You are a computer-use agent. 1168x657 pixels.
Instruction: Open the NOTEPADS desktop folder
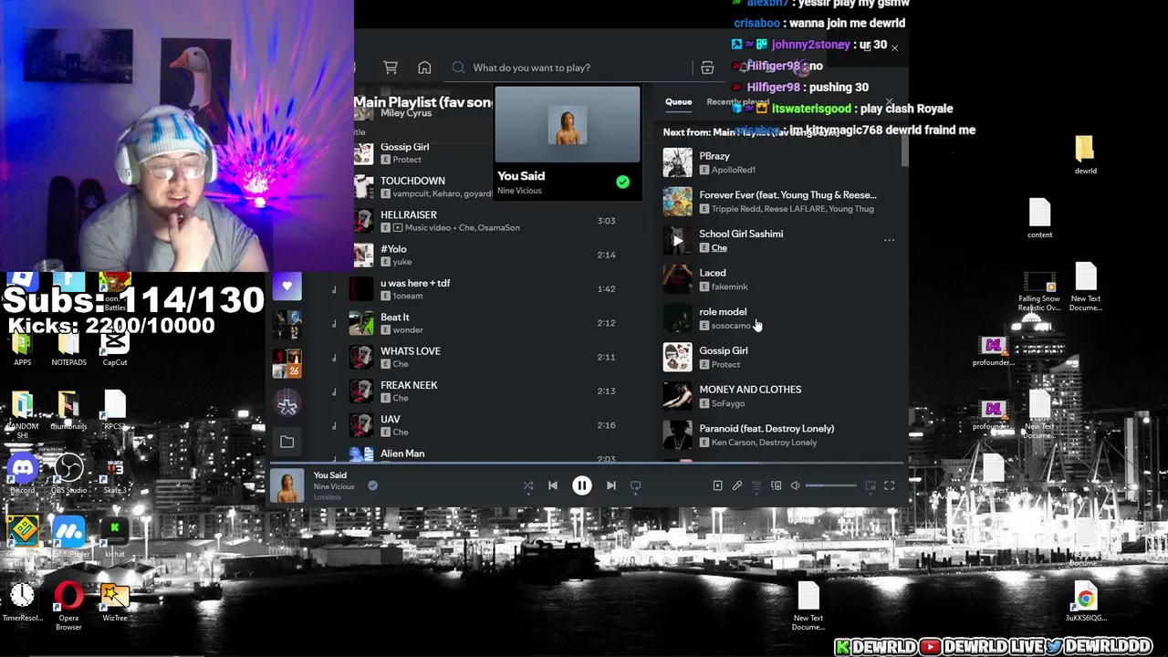click(68, 346)
